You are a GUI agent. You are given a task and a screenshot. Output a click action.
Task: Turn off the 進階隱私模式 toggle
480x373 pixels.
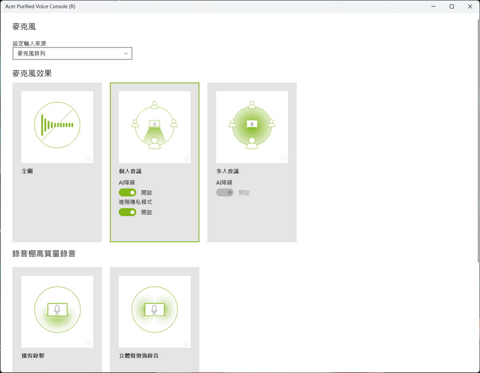pyautogui.click(x=128, y=212)
